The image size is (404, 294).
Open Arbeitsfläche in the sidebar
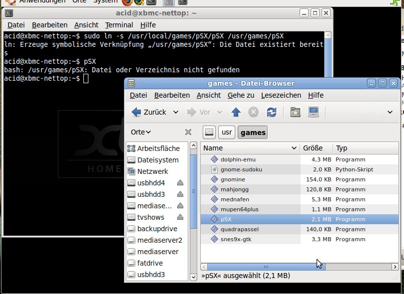pyautogui.click(x=157, y=148)
